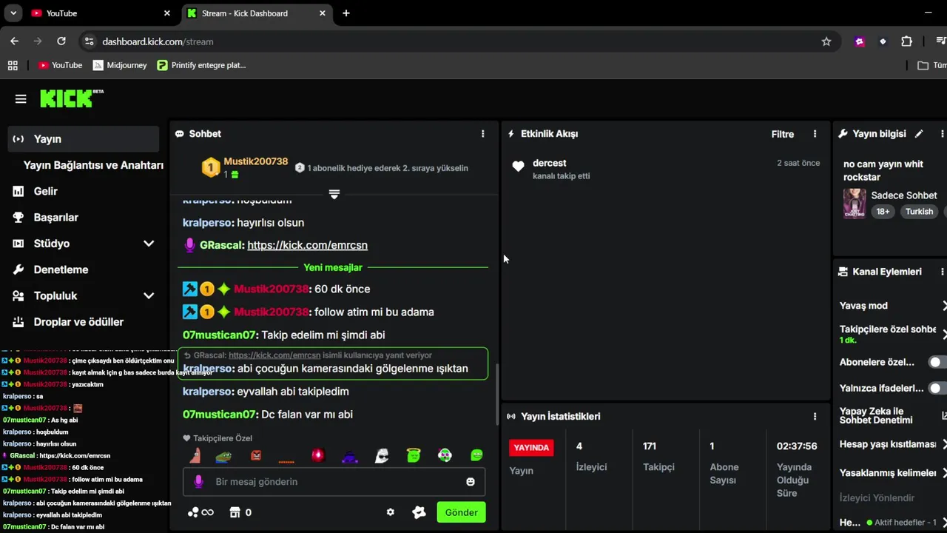Open Printify entegre bookmark

click(x=201, y=65)
